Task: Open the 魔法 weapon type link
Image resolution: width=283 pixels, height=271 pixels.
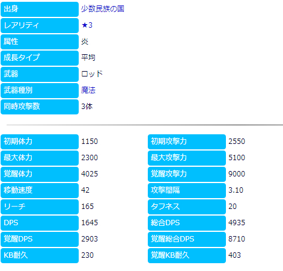Action: tap(88, 90)
